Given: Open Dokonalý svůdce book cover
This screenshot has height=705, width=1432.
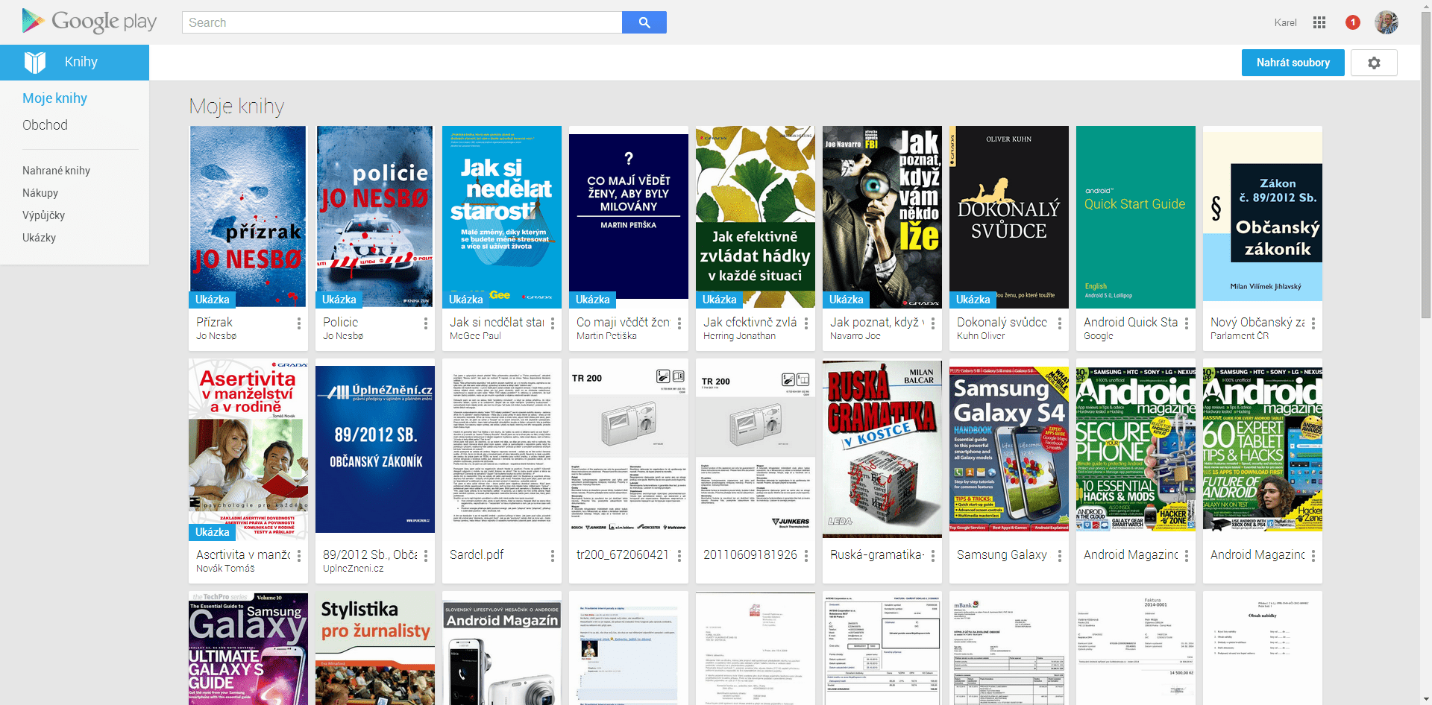Looking at the screenshot, I should (x=1008, y=217).
